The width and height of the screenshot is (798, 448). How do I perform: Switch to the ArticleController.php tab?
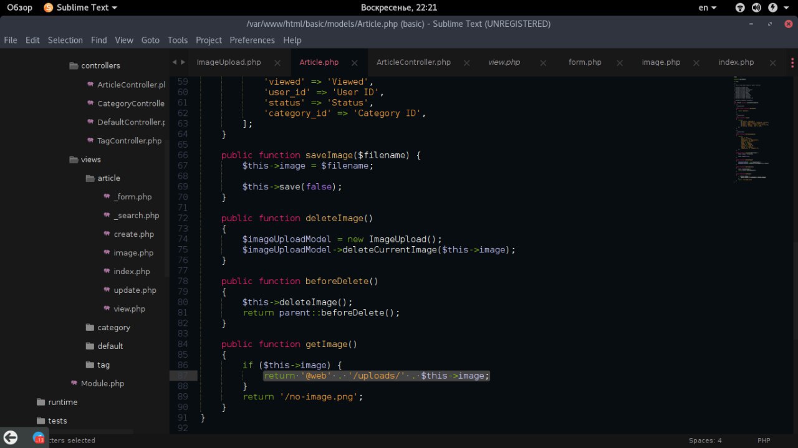coord(413,62)
